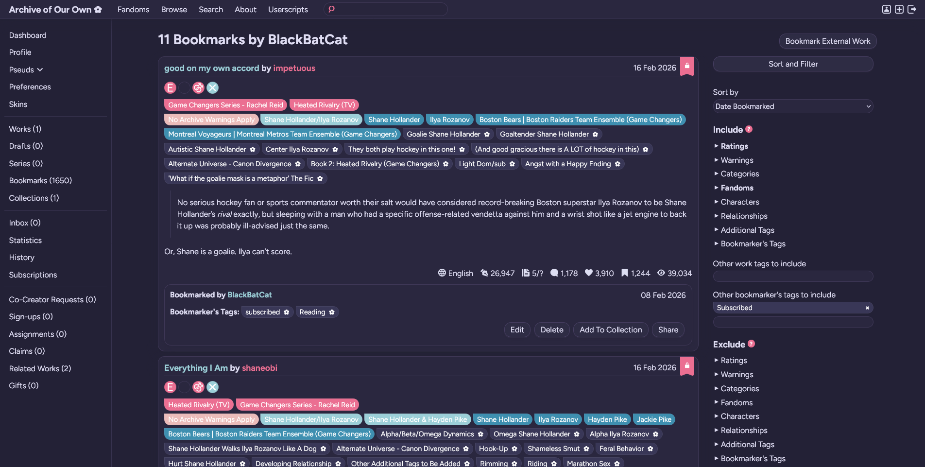Click the pink lock bookmark icon on first work
The height and width of the screenshot is (467, 925).
pyautogui.click(x=687, y=67)
